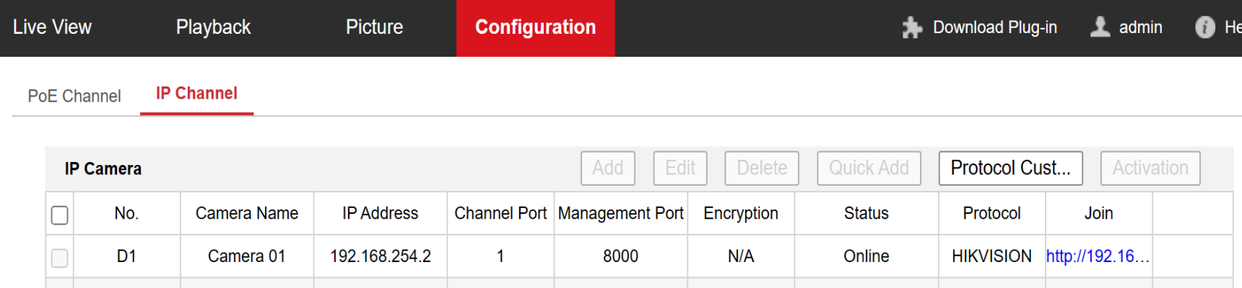Select the Configuration tab

click(x=535, y=27)
